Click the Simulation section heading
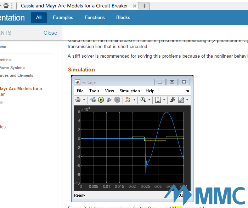The height and width of the screenshot is (208, 248). 81,70
